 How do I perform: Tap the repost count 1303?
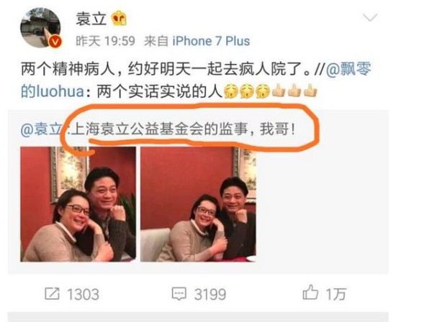83,294
